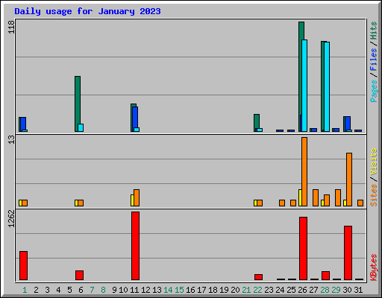Click the green 'Hits' legend label

(373, 31)
